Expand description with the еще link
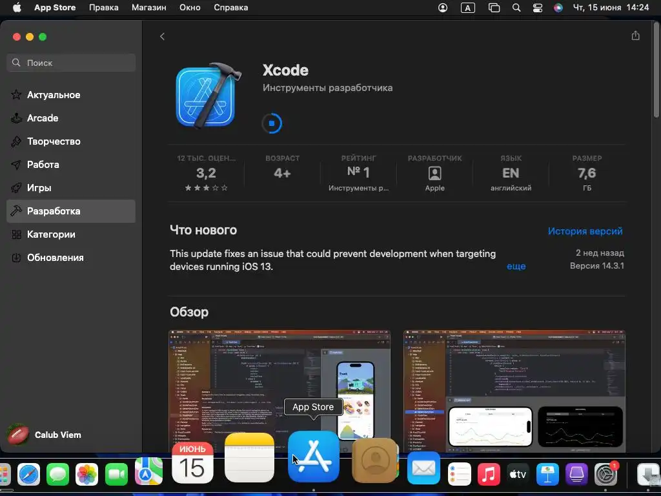 [516, 266]
